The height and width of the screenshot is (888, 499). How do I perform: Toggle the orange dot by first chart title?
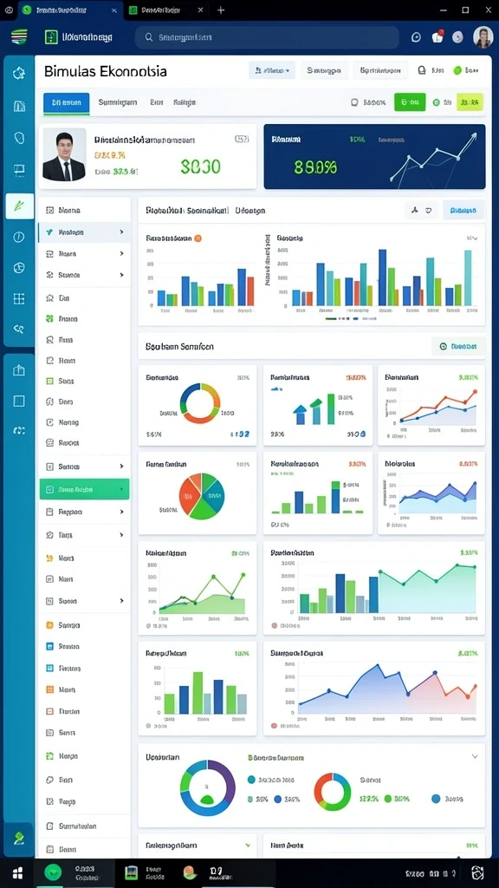198,238
